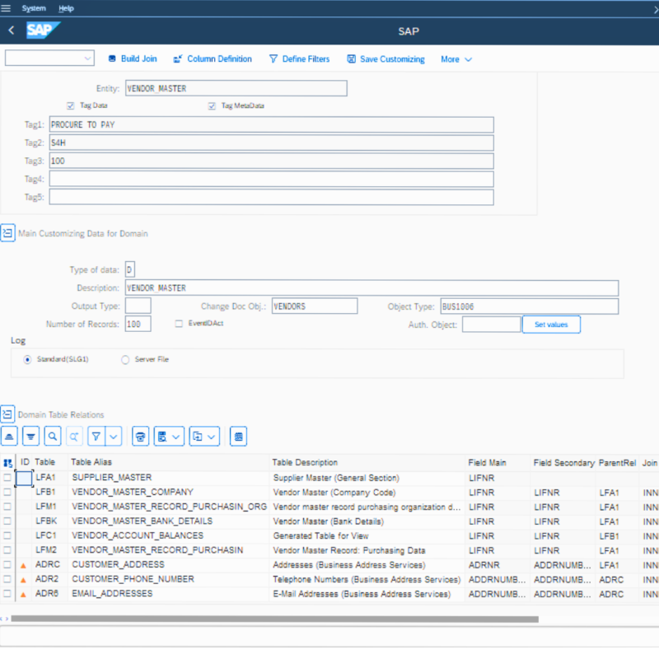Open the System menu
This screenshot has width=659, height=659.
tap(34, 8)
